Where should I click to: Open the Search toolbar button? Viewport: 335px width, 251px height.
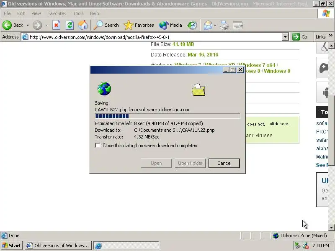[106, 25]
